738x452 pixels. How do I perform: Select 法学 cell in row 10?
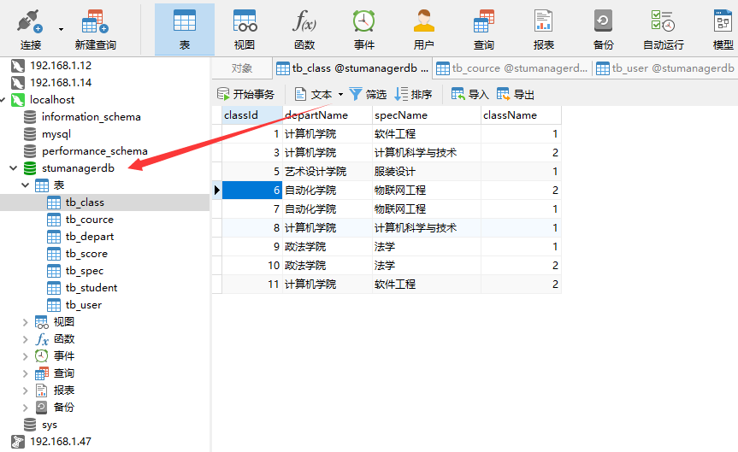pos(427,266)
